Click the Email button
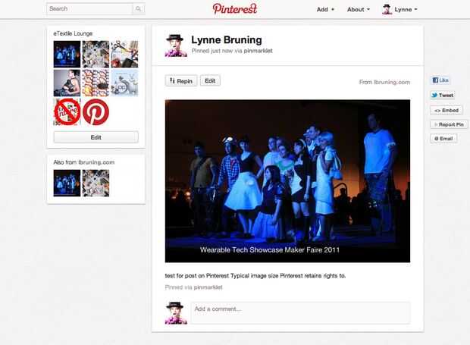The height and width of the screenshot is (345, 470). (443, 139)
